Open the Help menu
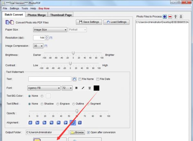Viewport: 193px width, 141px height. pyautogui.click(x=33, y=8)
